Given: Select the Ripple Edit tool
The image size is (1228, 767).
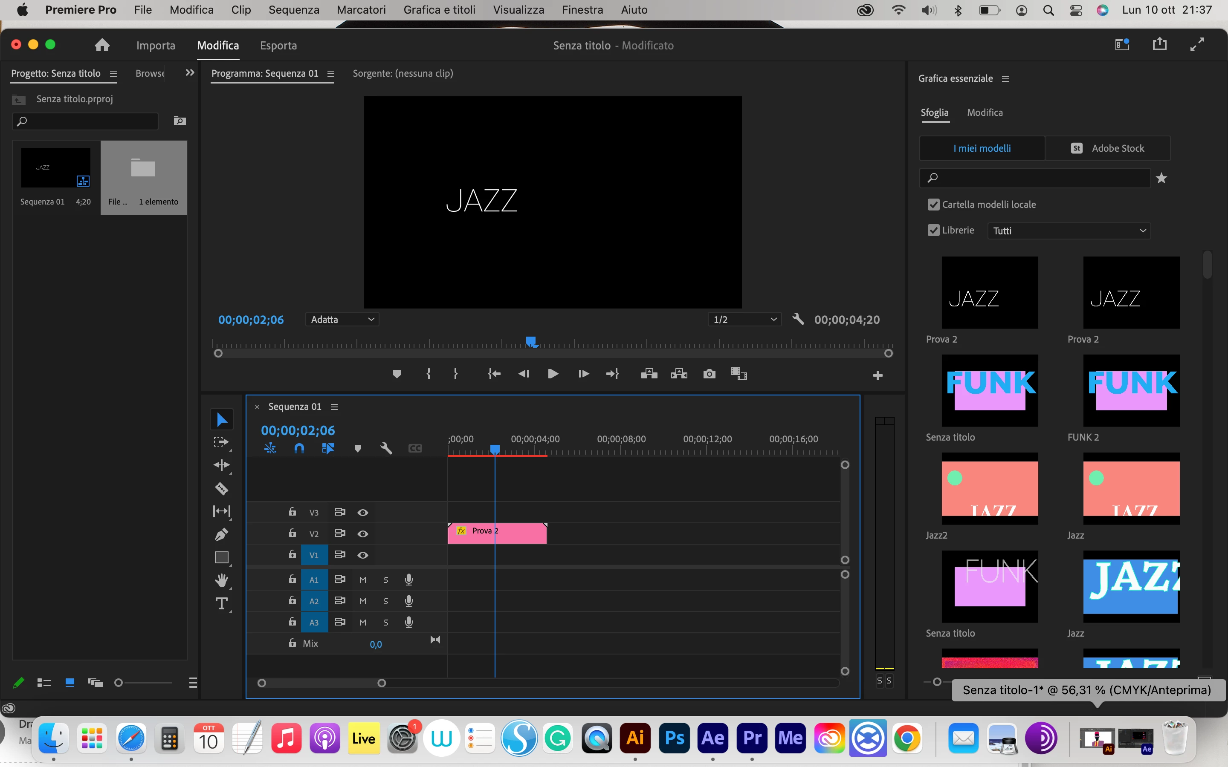Looking at the screenshot, I should point(221,465).
